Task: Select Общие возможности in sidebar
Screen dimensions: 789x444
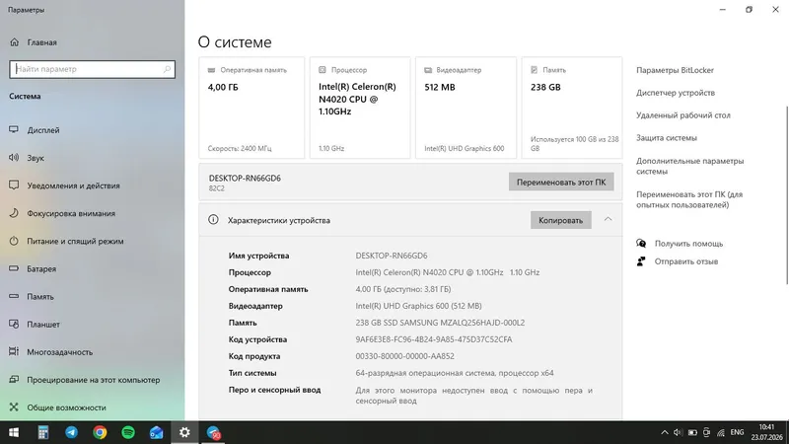Action: point(58,407)
